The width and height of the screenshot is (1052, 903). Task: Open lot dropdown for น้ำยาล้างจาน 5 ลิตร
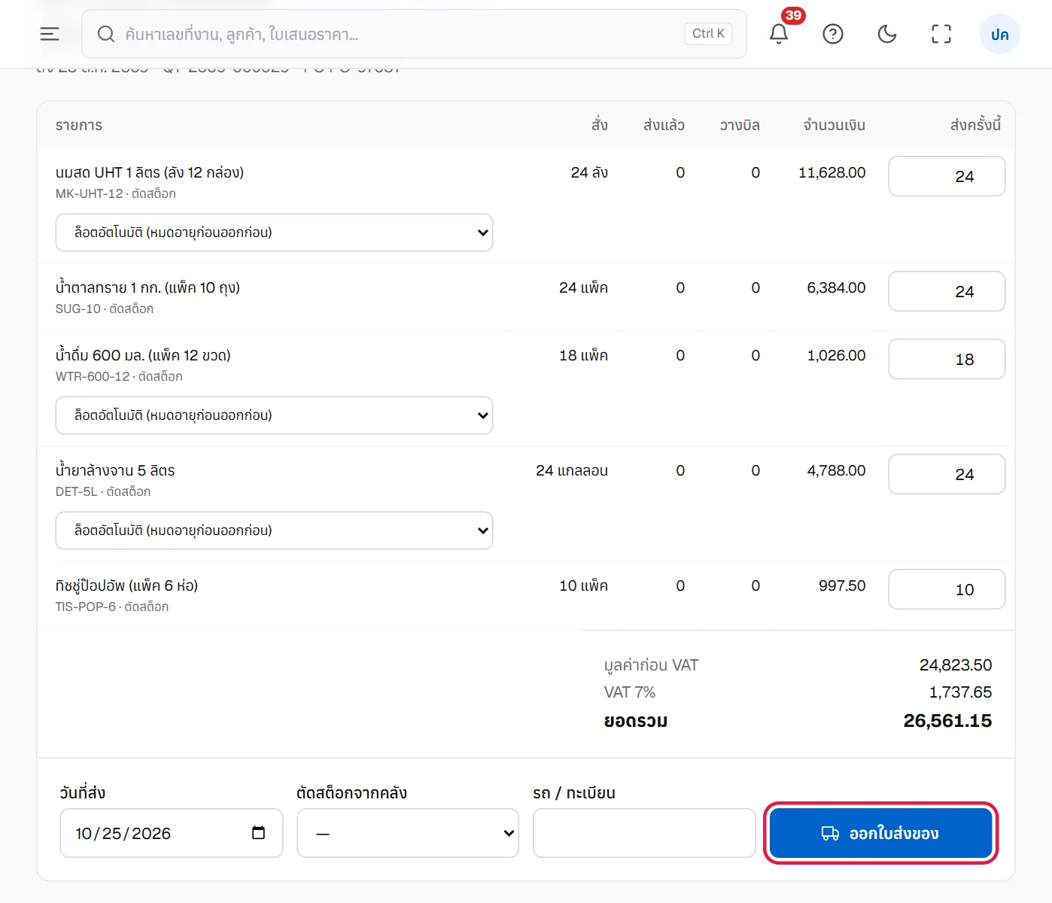pyautogui.click(x=274, y=531)
